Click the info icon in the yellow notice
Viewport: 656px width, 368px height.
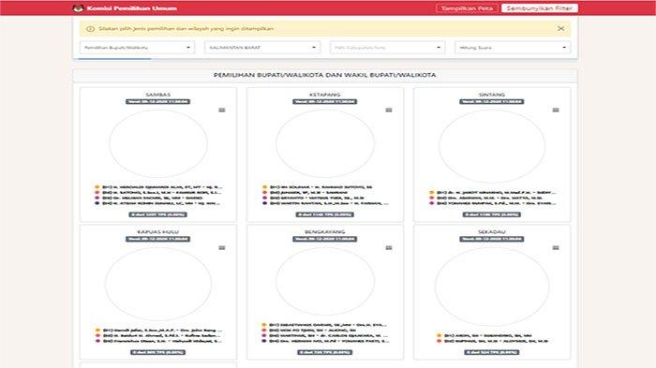click(90, 29)
